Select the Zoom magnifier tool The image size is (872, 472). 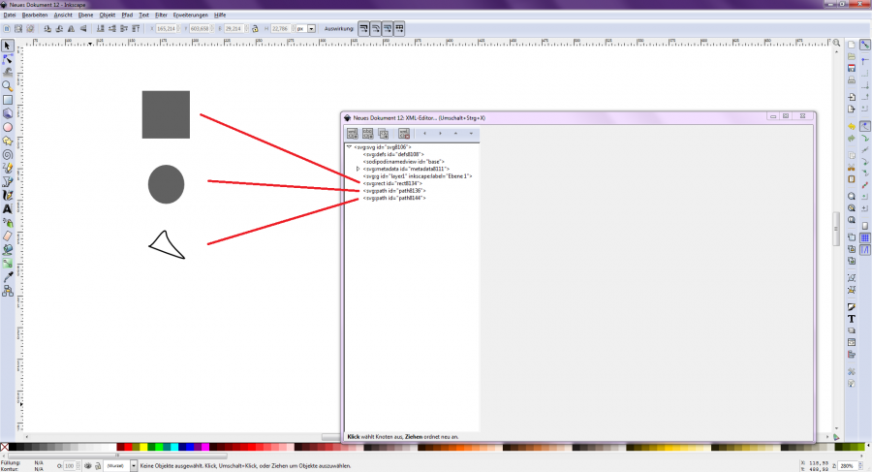(x=8, y=85)
